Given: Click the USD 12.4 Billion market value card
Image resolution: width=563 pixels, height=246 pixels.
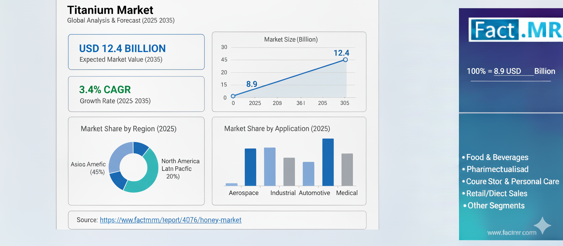Looking at the screenshot, I should (136, 52).
